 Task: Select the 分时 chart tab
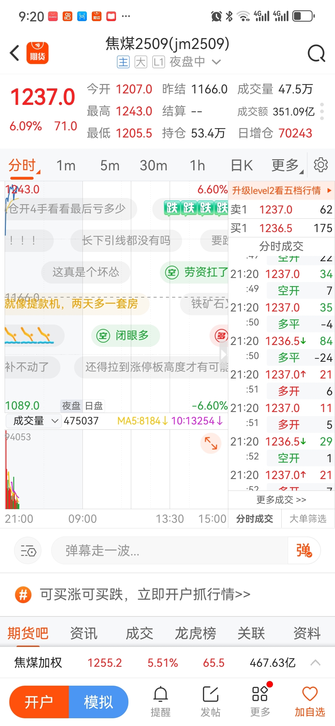click(x=22, y=165)
